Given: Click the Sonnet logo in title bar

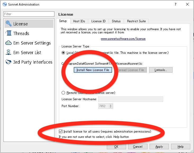Looking at the screenshot, I should tap(5, 4).
